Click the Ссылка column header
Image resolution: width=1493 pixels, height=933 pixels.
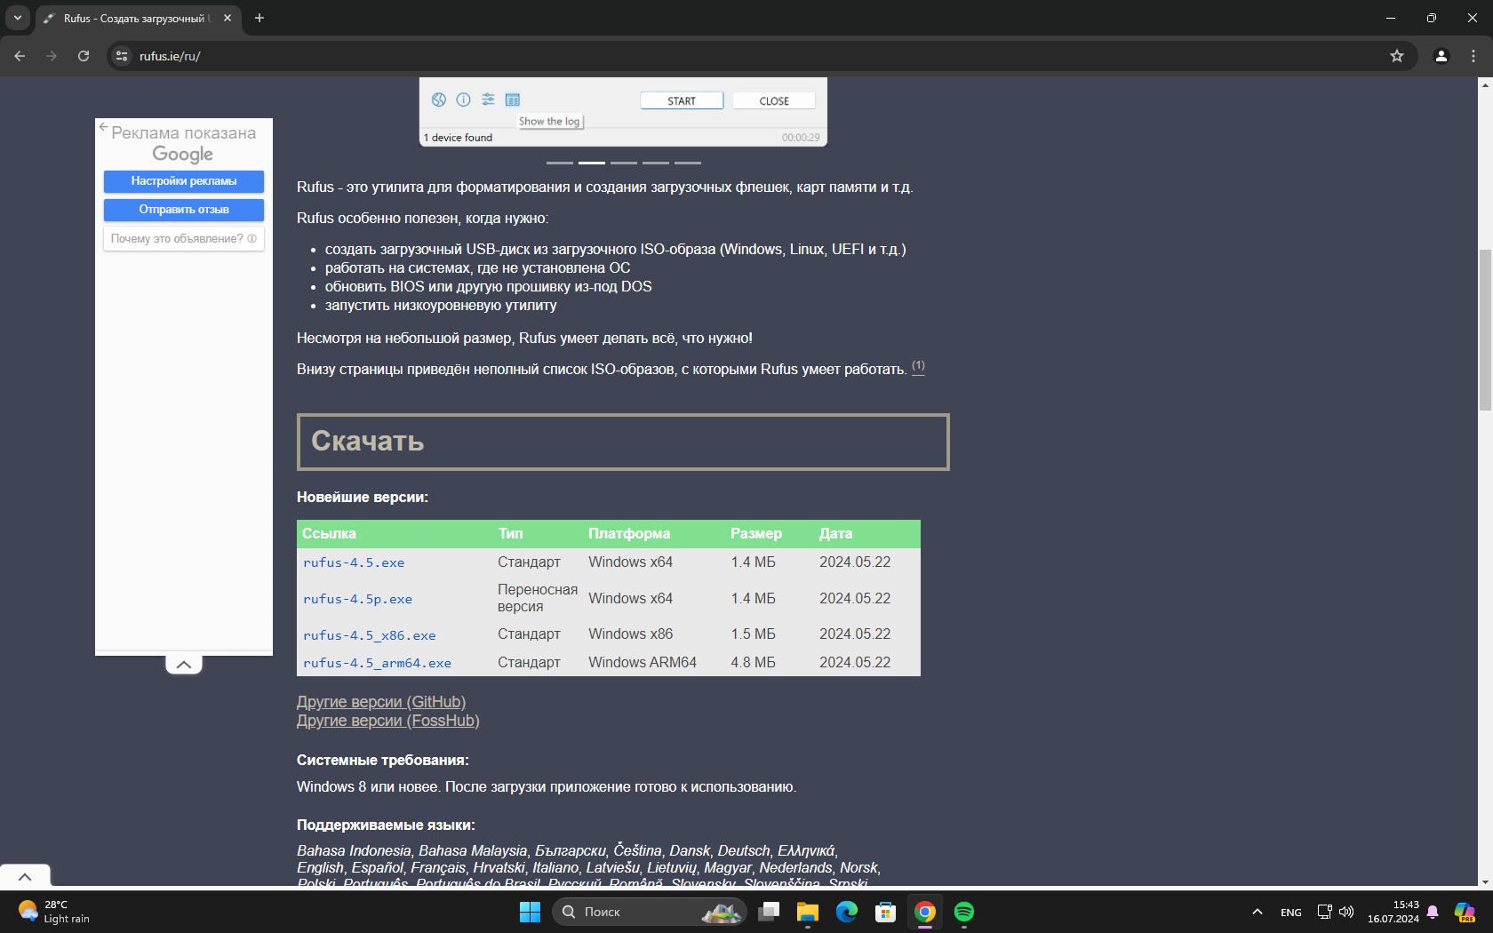(x=329, y=533)
